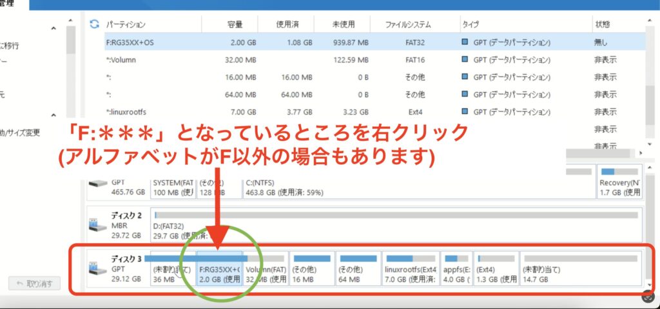660x309 pixels.
Task: Select the *:linuxrootfs partition row
Action: (x=374, y=112)
